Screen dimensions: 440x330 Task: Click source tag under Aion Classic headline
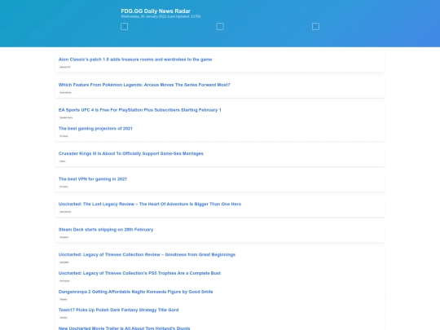click(x=65, y=67)
